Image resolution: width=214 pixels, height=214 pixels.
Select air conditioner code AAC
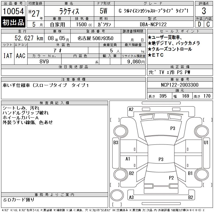point(21,56)
